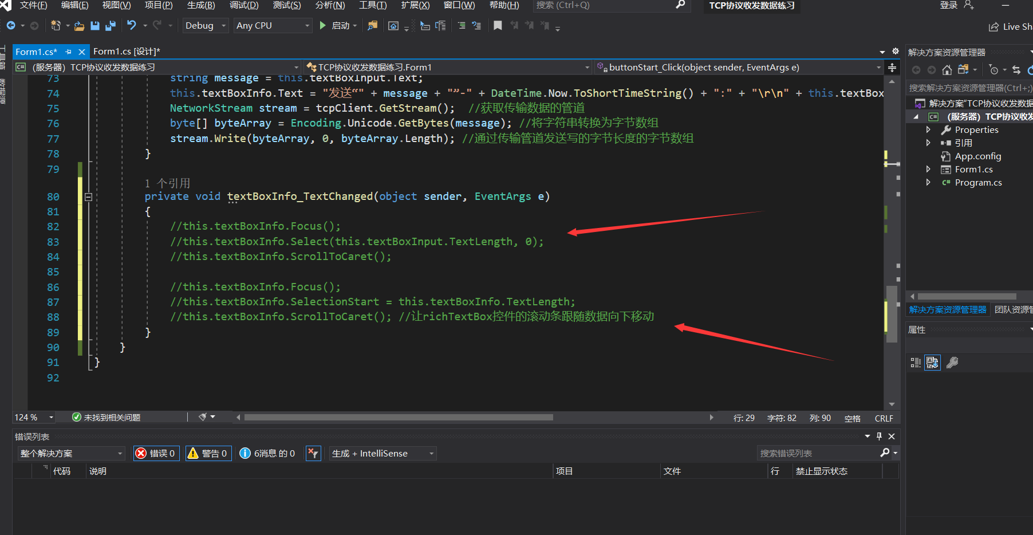Viewport: 1033px width, 535px height.
Task: Expand the Properties node in Solution Explorer
Action: pos(928,130)
